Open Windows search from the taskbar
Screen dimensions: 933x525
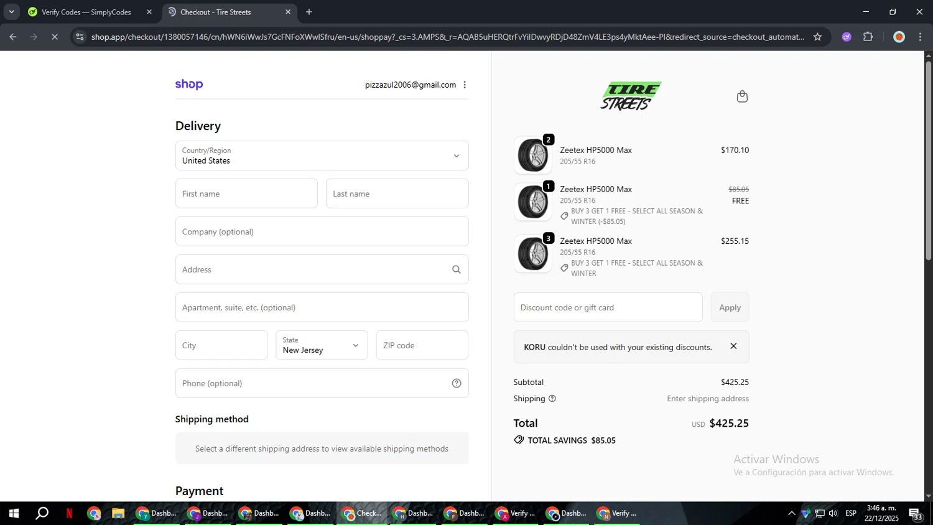tap(42, 513)
